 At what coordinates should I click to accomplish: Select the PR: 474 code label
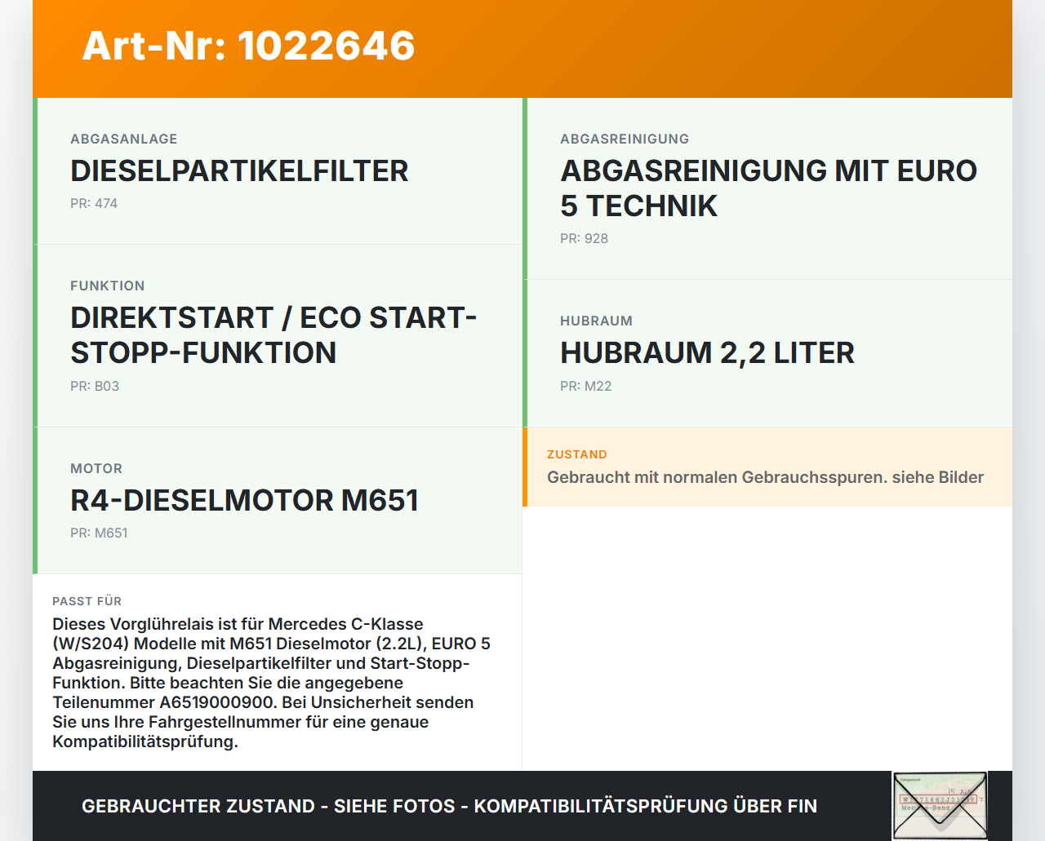[94, 203]
